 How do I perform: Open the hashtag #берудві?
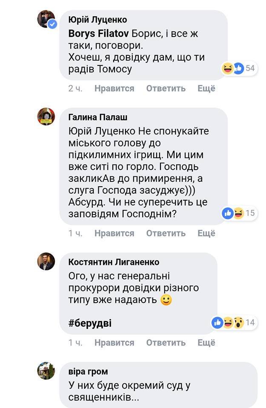pyautogui.click(x=90, y=323)
